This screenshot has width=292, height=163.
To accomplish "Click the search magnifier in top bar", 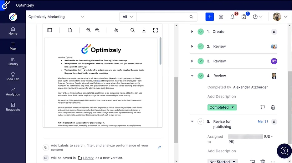I will click(x=191, y=17).
